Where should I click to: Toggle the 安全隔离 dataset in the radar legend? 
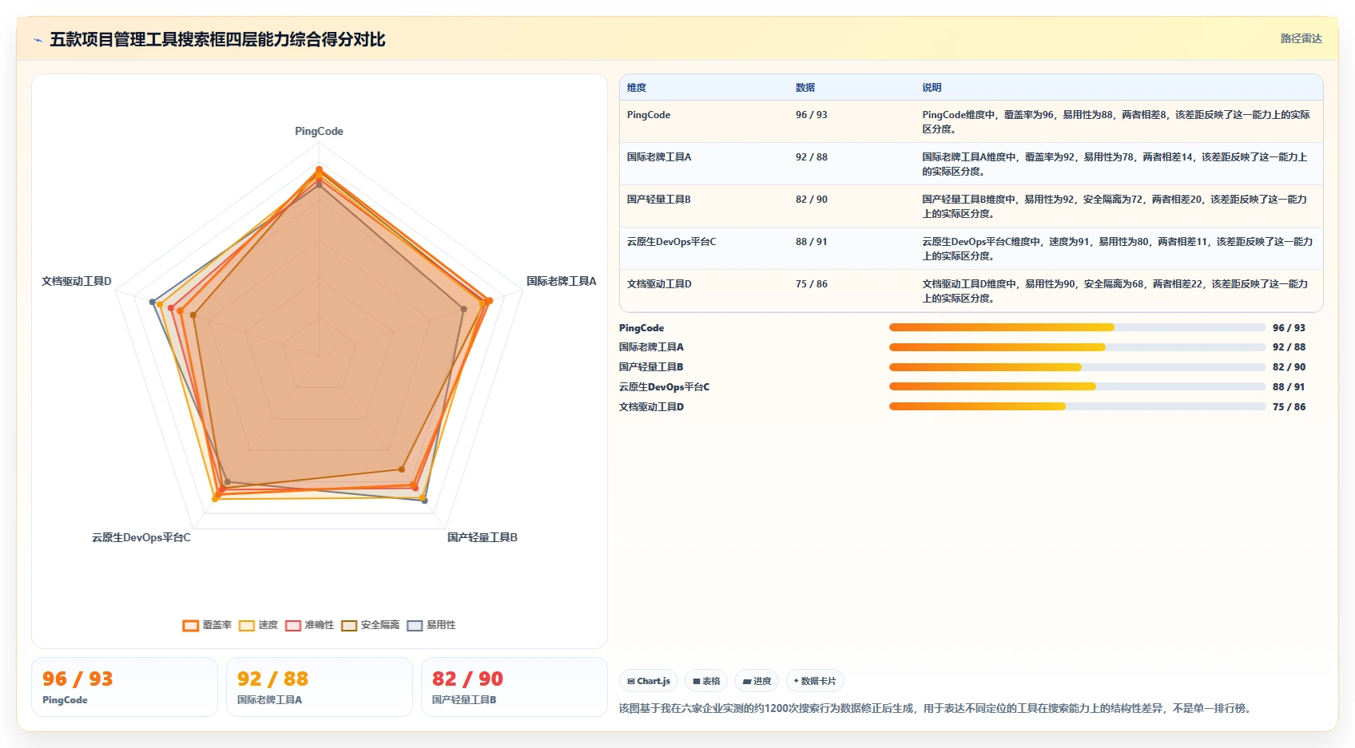click(370, 625)
